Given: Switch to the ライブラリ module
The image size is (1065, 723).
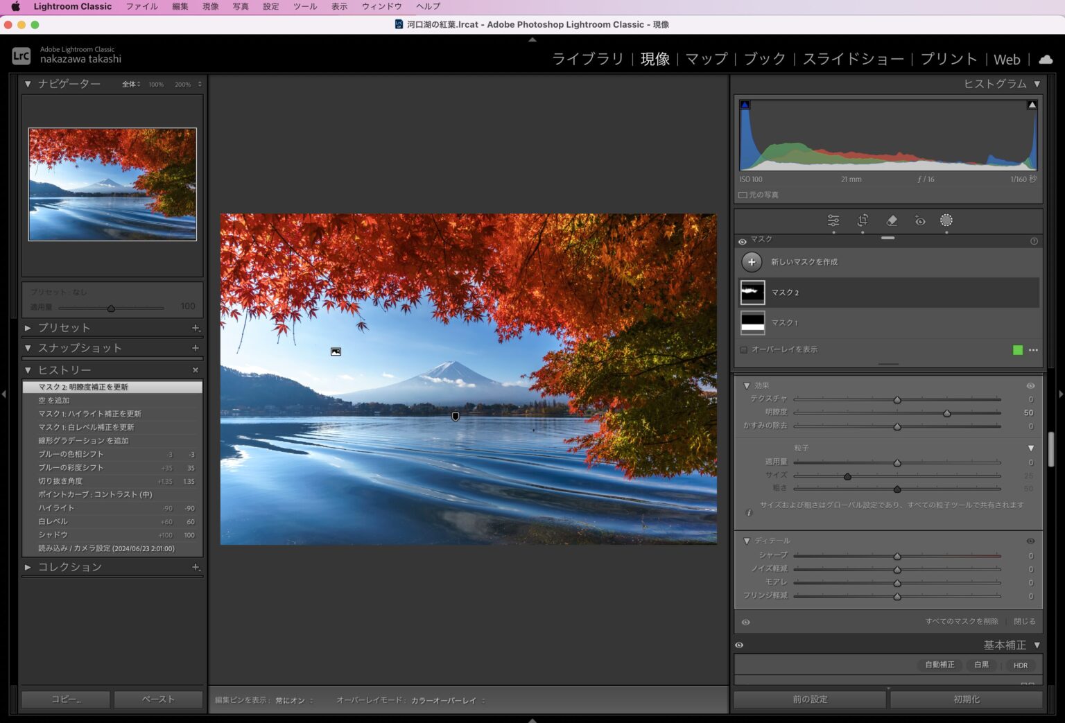Looking at the screenshot, I should [x=587, y=60].
